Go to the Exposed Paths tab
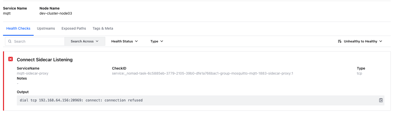395x116 pixels. [74, 28]
